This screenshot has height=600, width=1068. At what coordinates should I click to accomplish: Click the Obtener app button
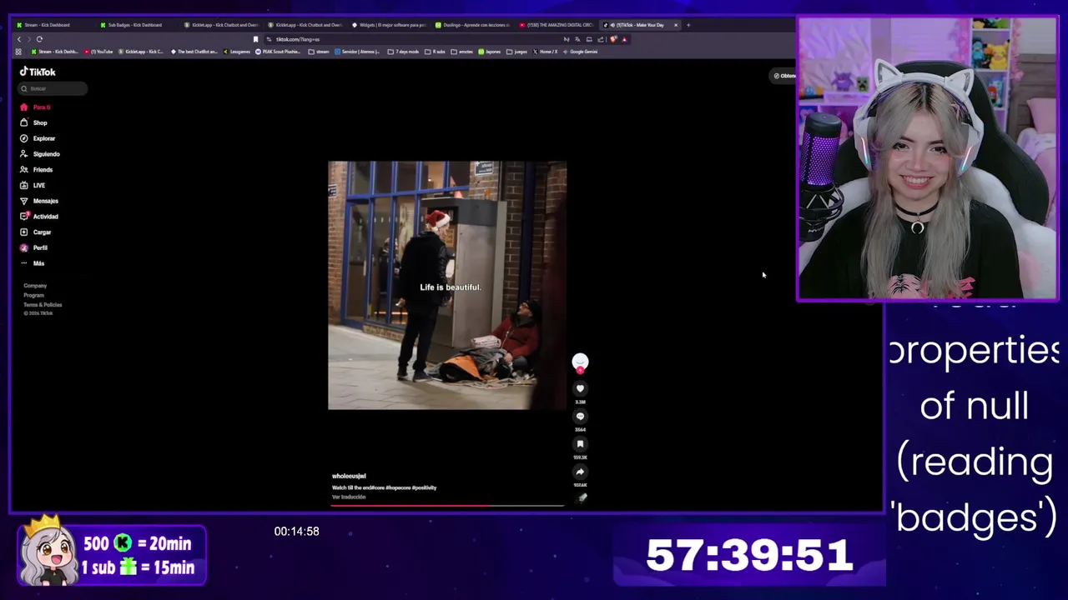(x=783, y=76)
